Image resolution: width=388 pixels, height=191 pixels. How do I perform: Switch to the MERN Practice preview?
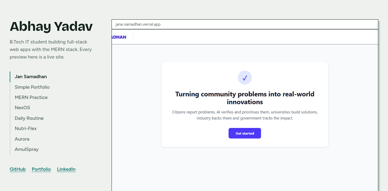pyautogui.click(x=31, y=97)
